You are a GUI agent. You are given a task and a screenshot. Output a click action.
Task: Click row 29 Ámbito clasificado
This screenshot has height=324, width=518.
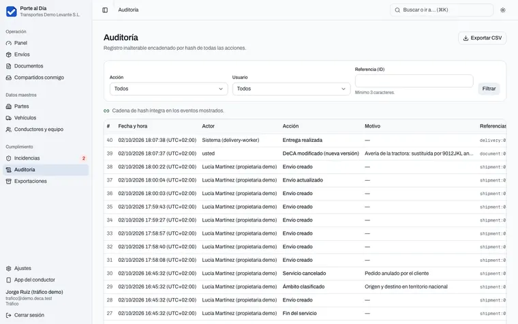[303, 286]
